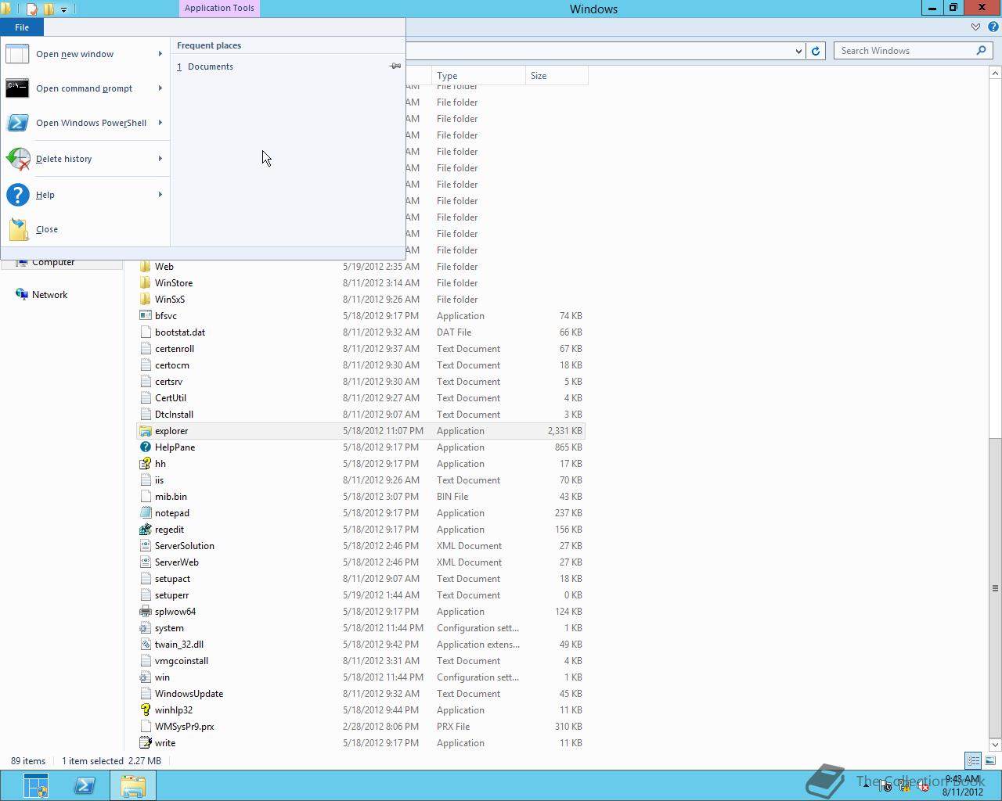Choose Delete history menu item
The width and height of the screenshot is (1002, 801).
coord(85,159)
